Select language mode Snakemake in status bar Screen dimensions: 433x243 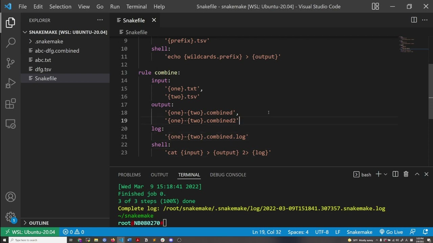coord(359,232)
